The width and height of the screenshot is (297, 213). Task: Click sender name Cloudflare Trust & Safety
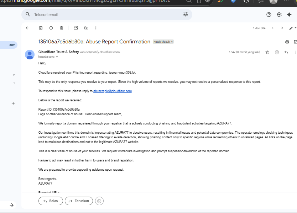(58, 52)
